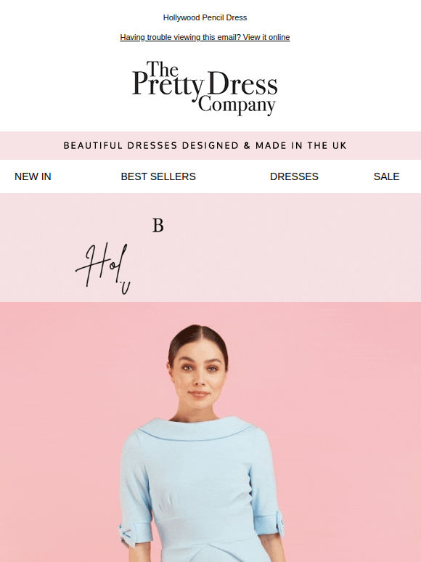Select DRESSES in the navigation bar
The height and width of the screenshot is (562, 421).
pyautogui.click(x=294, y=176)
